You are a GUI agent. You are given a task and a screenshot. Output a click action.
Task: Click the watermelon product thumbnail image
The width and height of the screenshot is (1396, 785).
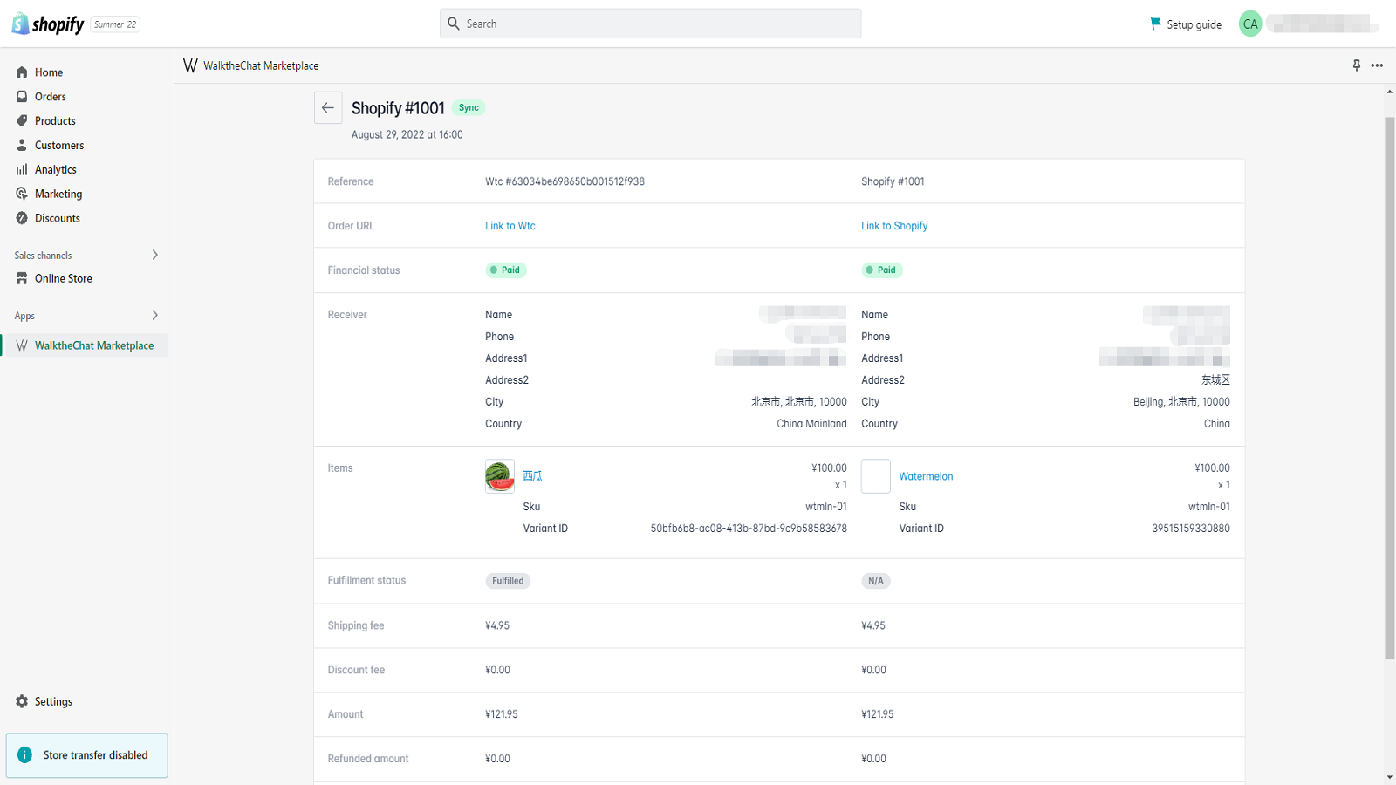point(500,476)
